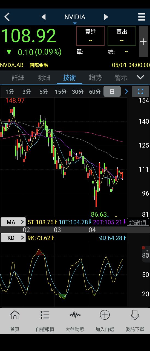
Task: Expand chart to fullscreen
Action: click(x=140, y=91)
